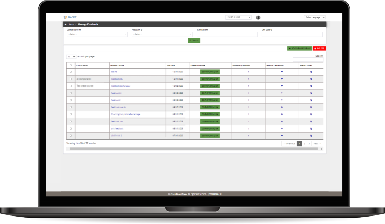The height and width of the screenshot is (224, 385).
Task: Check the test fb row checkbox
Action: (x=71, y=72)
